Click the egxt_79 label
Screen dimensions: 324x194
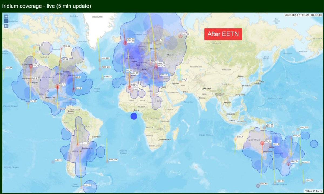point(159,40)
